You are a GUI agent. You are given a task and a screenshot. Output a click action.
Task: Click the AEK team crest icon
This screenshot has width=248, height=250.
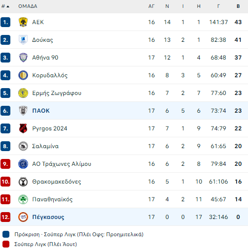click(23, 22)
